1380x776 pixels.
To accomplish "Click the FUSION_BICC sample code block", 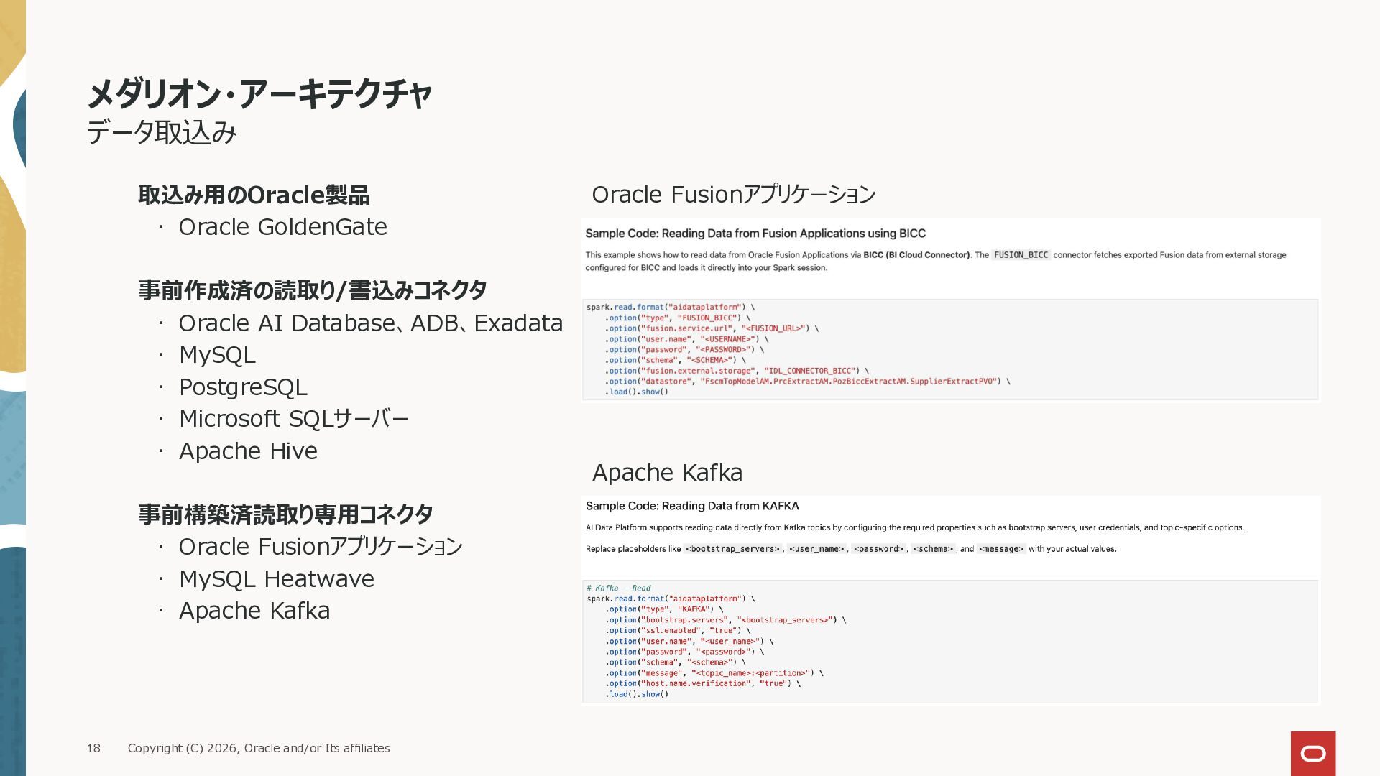I will [949, 350].
